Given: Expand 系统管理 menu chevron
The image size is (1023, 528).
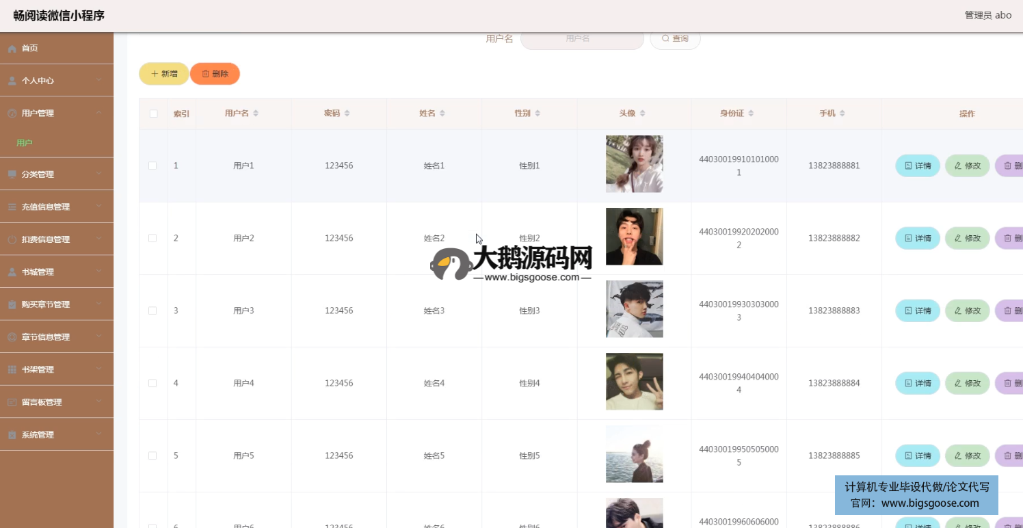Looking at the screenshot, I should point(99,434).
